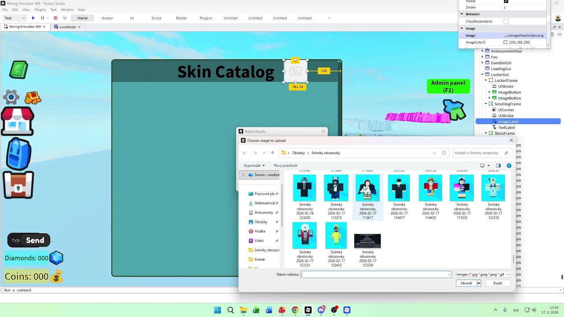Image resolution: width=564 pixels, height=317 pixels.
Task: Switch to the UI ribbon tab
Action: (132, 18)
